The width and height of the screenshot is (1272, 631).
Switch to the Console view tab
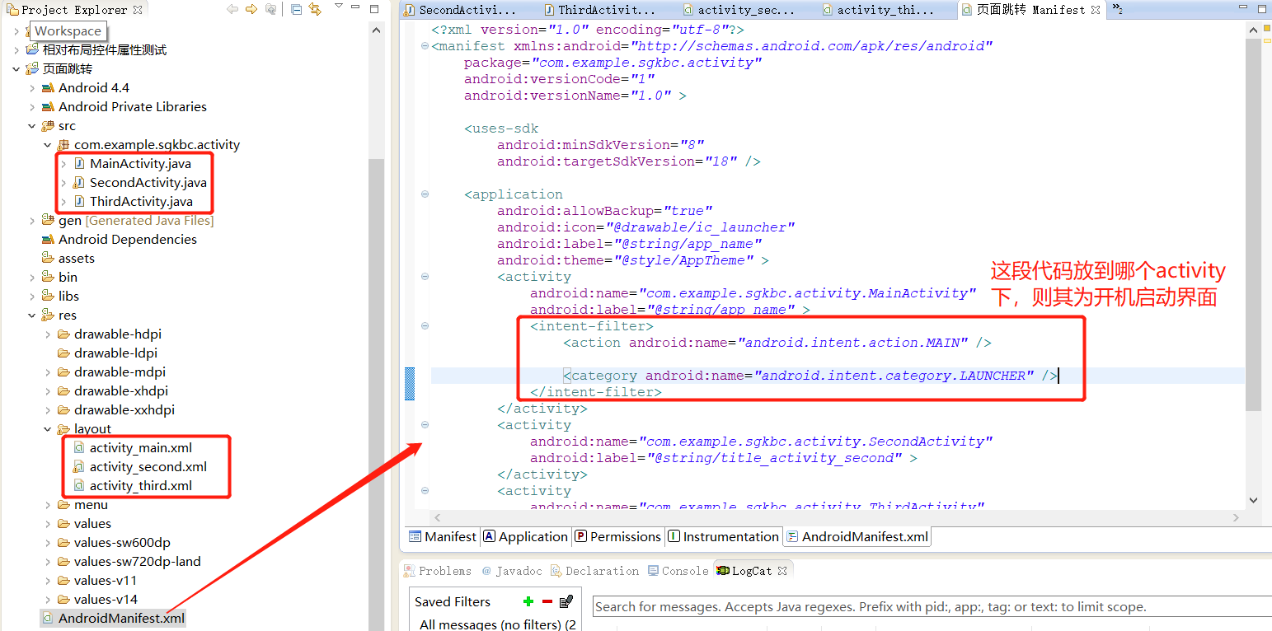[678, 570]
